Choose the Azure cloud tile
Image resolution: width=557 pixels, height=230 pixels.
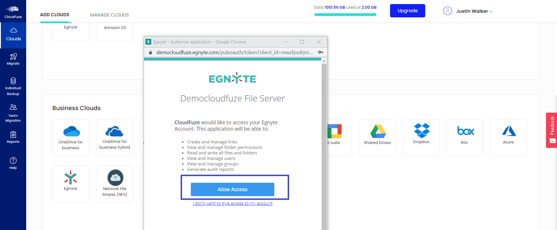tap(508, 137)
